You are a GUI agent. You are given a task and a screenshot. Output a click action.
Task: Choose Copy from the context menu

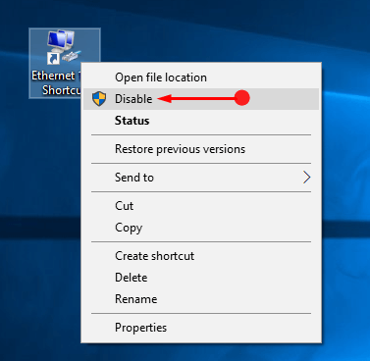pyautogui.click(x=201, y=228)
